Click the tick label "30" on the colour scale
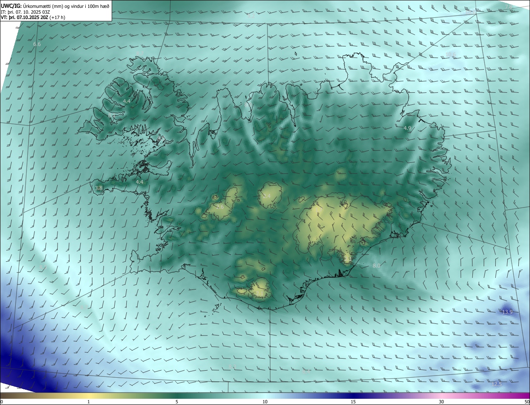This screenshot has height=405, width=530. [x=441, y=402]
